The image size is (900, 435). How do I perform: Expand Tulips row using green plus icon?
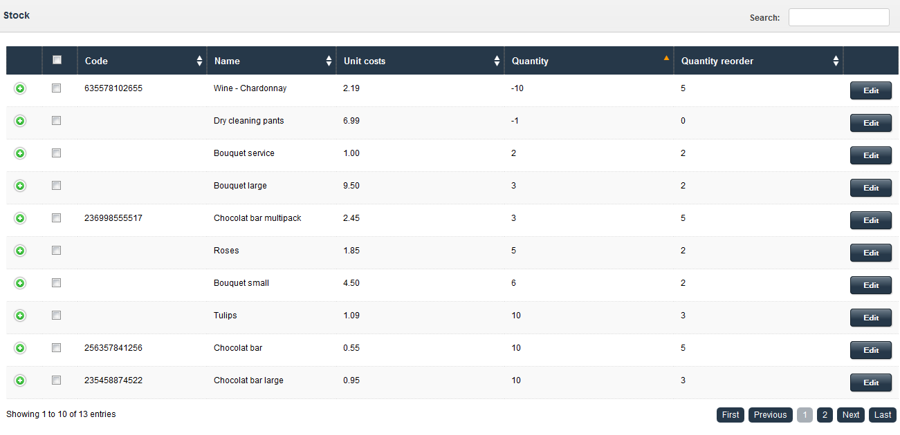20,316
